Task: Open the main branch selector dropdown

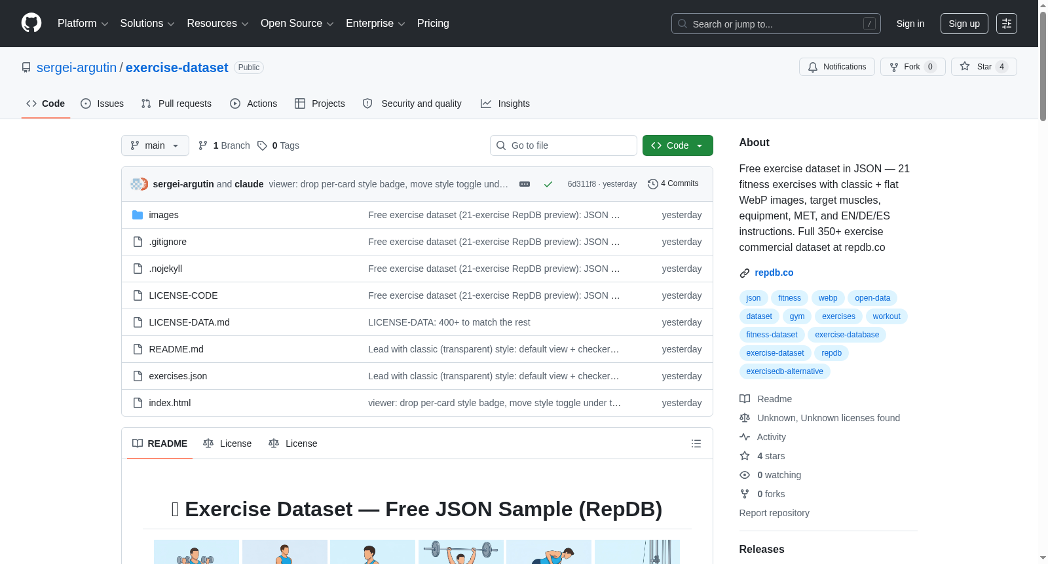Action: tap(155, 145)
